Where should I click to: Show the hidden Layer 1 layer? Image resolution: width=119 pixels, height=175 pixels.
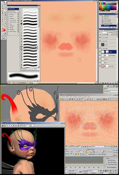point(100,45)
